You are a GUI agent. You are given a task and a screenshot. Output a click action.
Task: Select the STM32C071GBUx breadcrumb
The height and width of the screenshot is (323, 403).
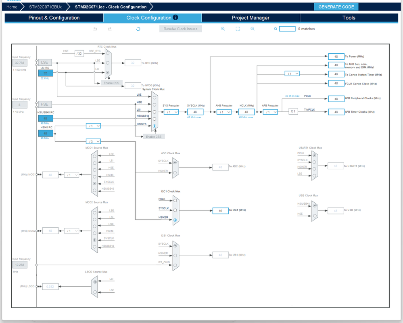[45, 7]
